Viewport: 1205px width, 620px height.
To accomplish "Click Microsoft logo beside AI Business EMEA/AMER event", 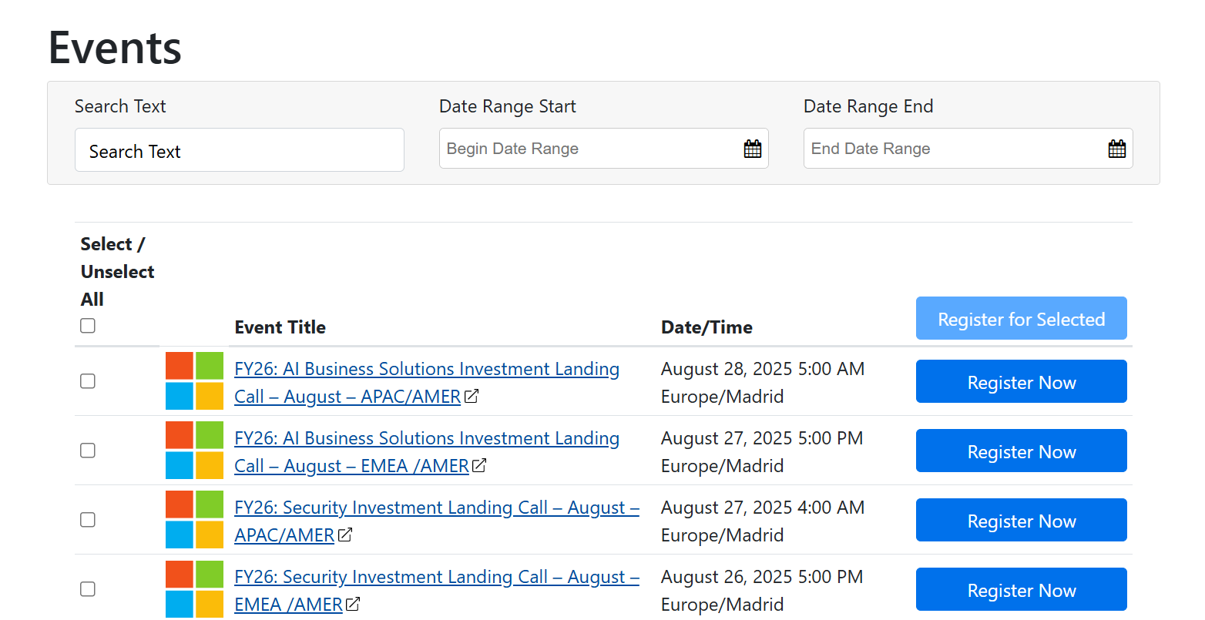I will pos(194,450).
